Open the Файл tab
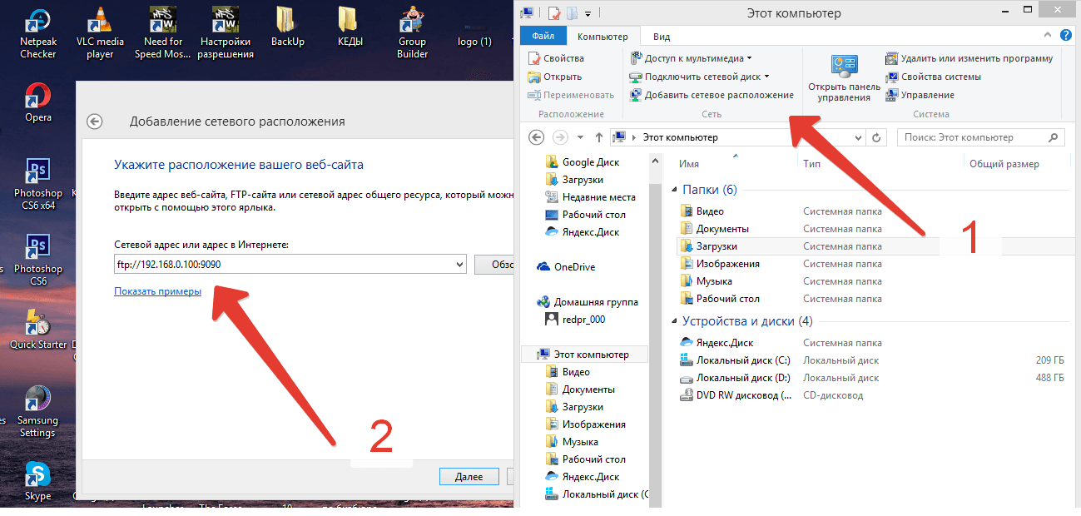 543,37
